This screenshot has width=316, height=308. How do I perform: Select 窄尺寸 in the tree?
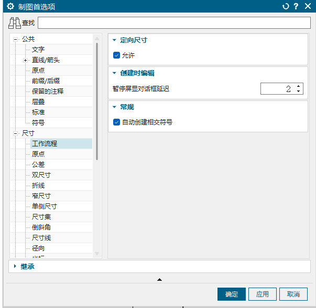41,196
